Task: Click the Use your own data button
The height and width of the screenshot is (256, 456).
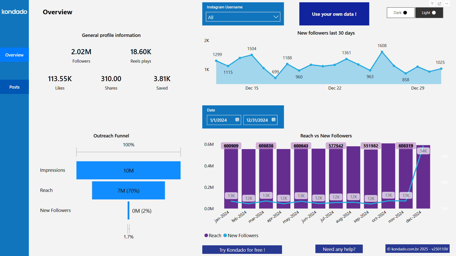Action: pos(334,14)
